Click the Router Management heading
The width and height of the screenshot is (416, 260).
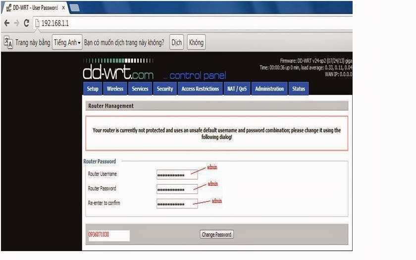111,106
